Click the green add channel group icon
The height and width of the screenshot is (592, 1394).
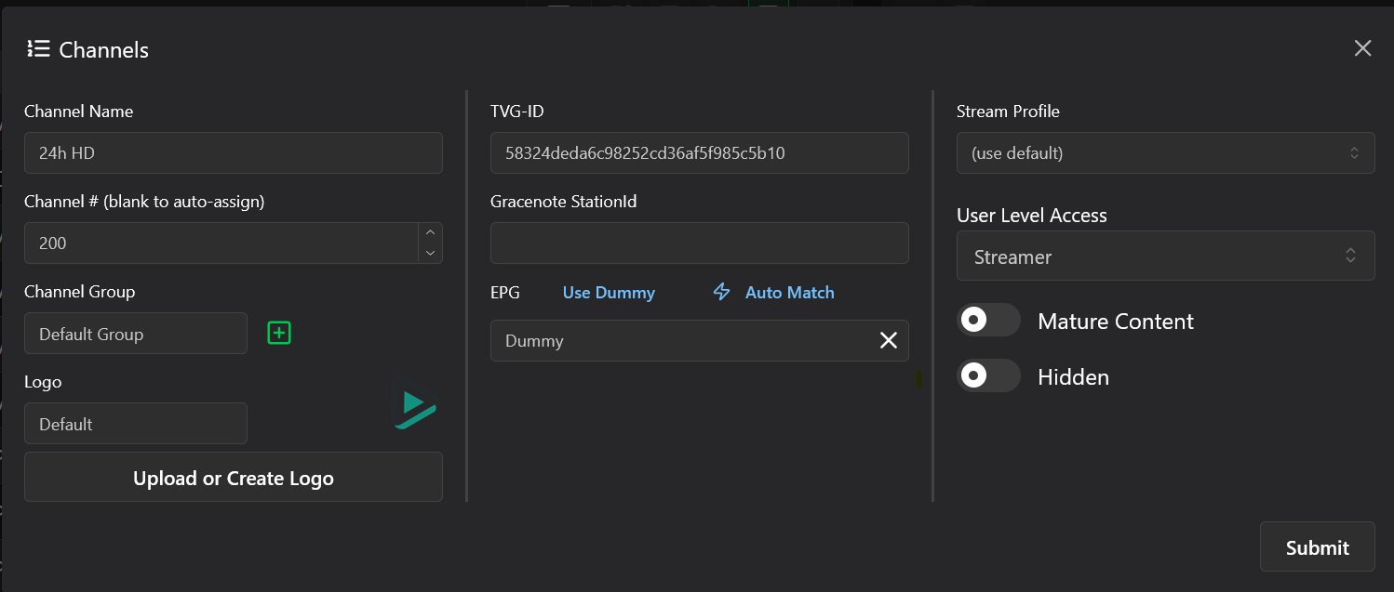[x=279, y=333]
